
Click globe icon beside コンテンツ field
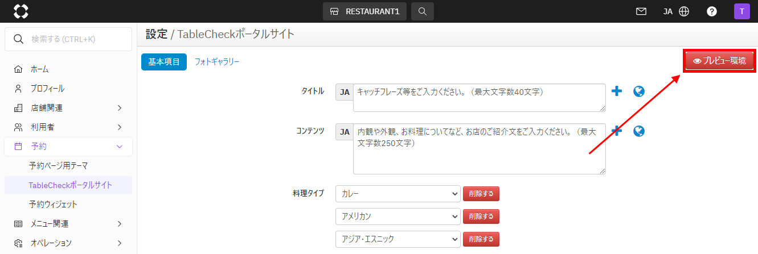coord(639,131)
